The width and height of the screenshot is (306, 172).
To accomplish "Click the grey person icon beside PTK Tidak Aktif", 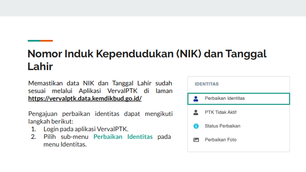I will point(196,112).
